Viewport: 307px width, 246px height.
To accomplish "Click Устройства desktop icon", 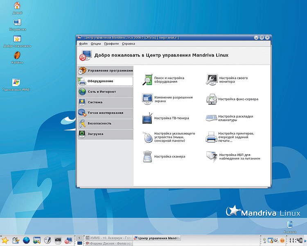I will tap(18, 25).
